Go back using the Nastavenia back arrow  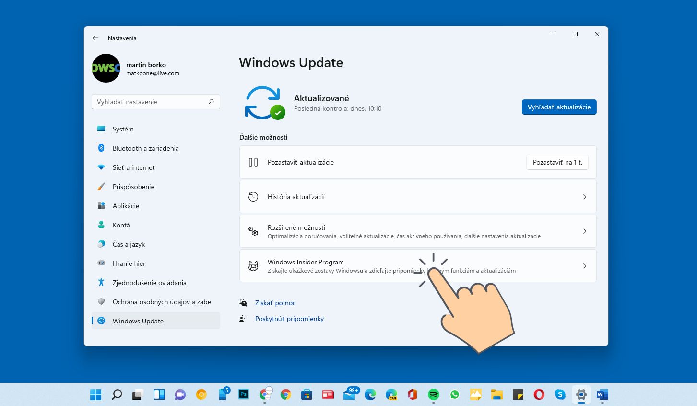pos(95,38)
